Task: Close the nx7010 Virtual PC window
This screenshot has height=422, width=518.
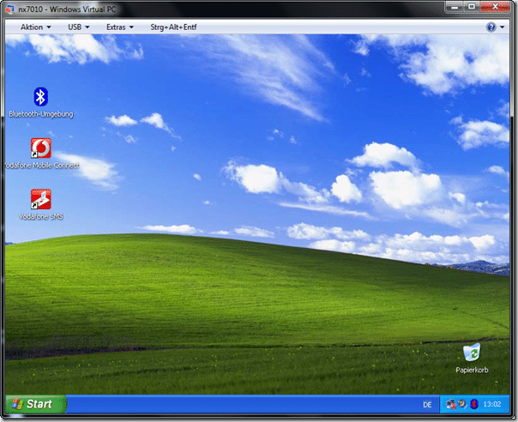Action: point(495,7)
